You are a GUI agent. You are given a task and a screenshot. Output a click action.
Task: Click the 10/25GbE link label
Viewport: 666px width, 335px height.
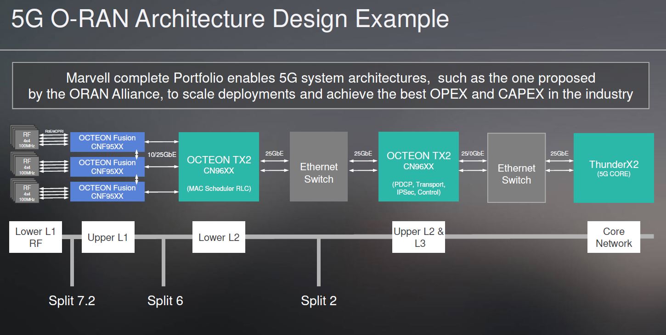click(162, 155)
